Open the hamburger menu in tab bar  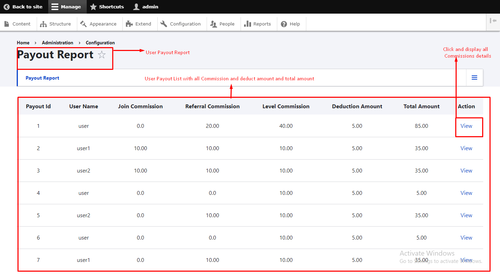pyautogui.click(x=474, y=78)
